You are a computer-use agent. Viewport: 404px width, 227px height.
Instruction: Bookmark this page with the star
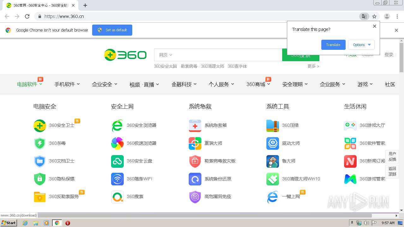[x=374, y=16]
